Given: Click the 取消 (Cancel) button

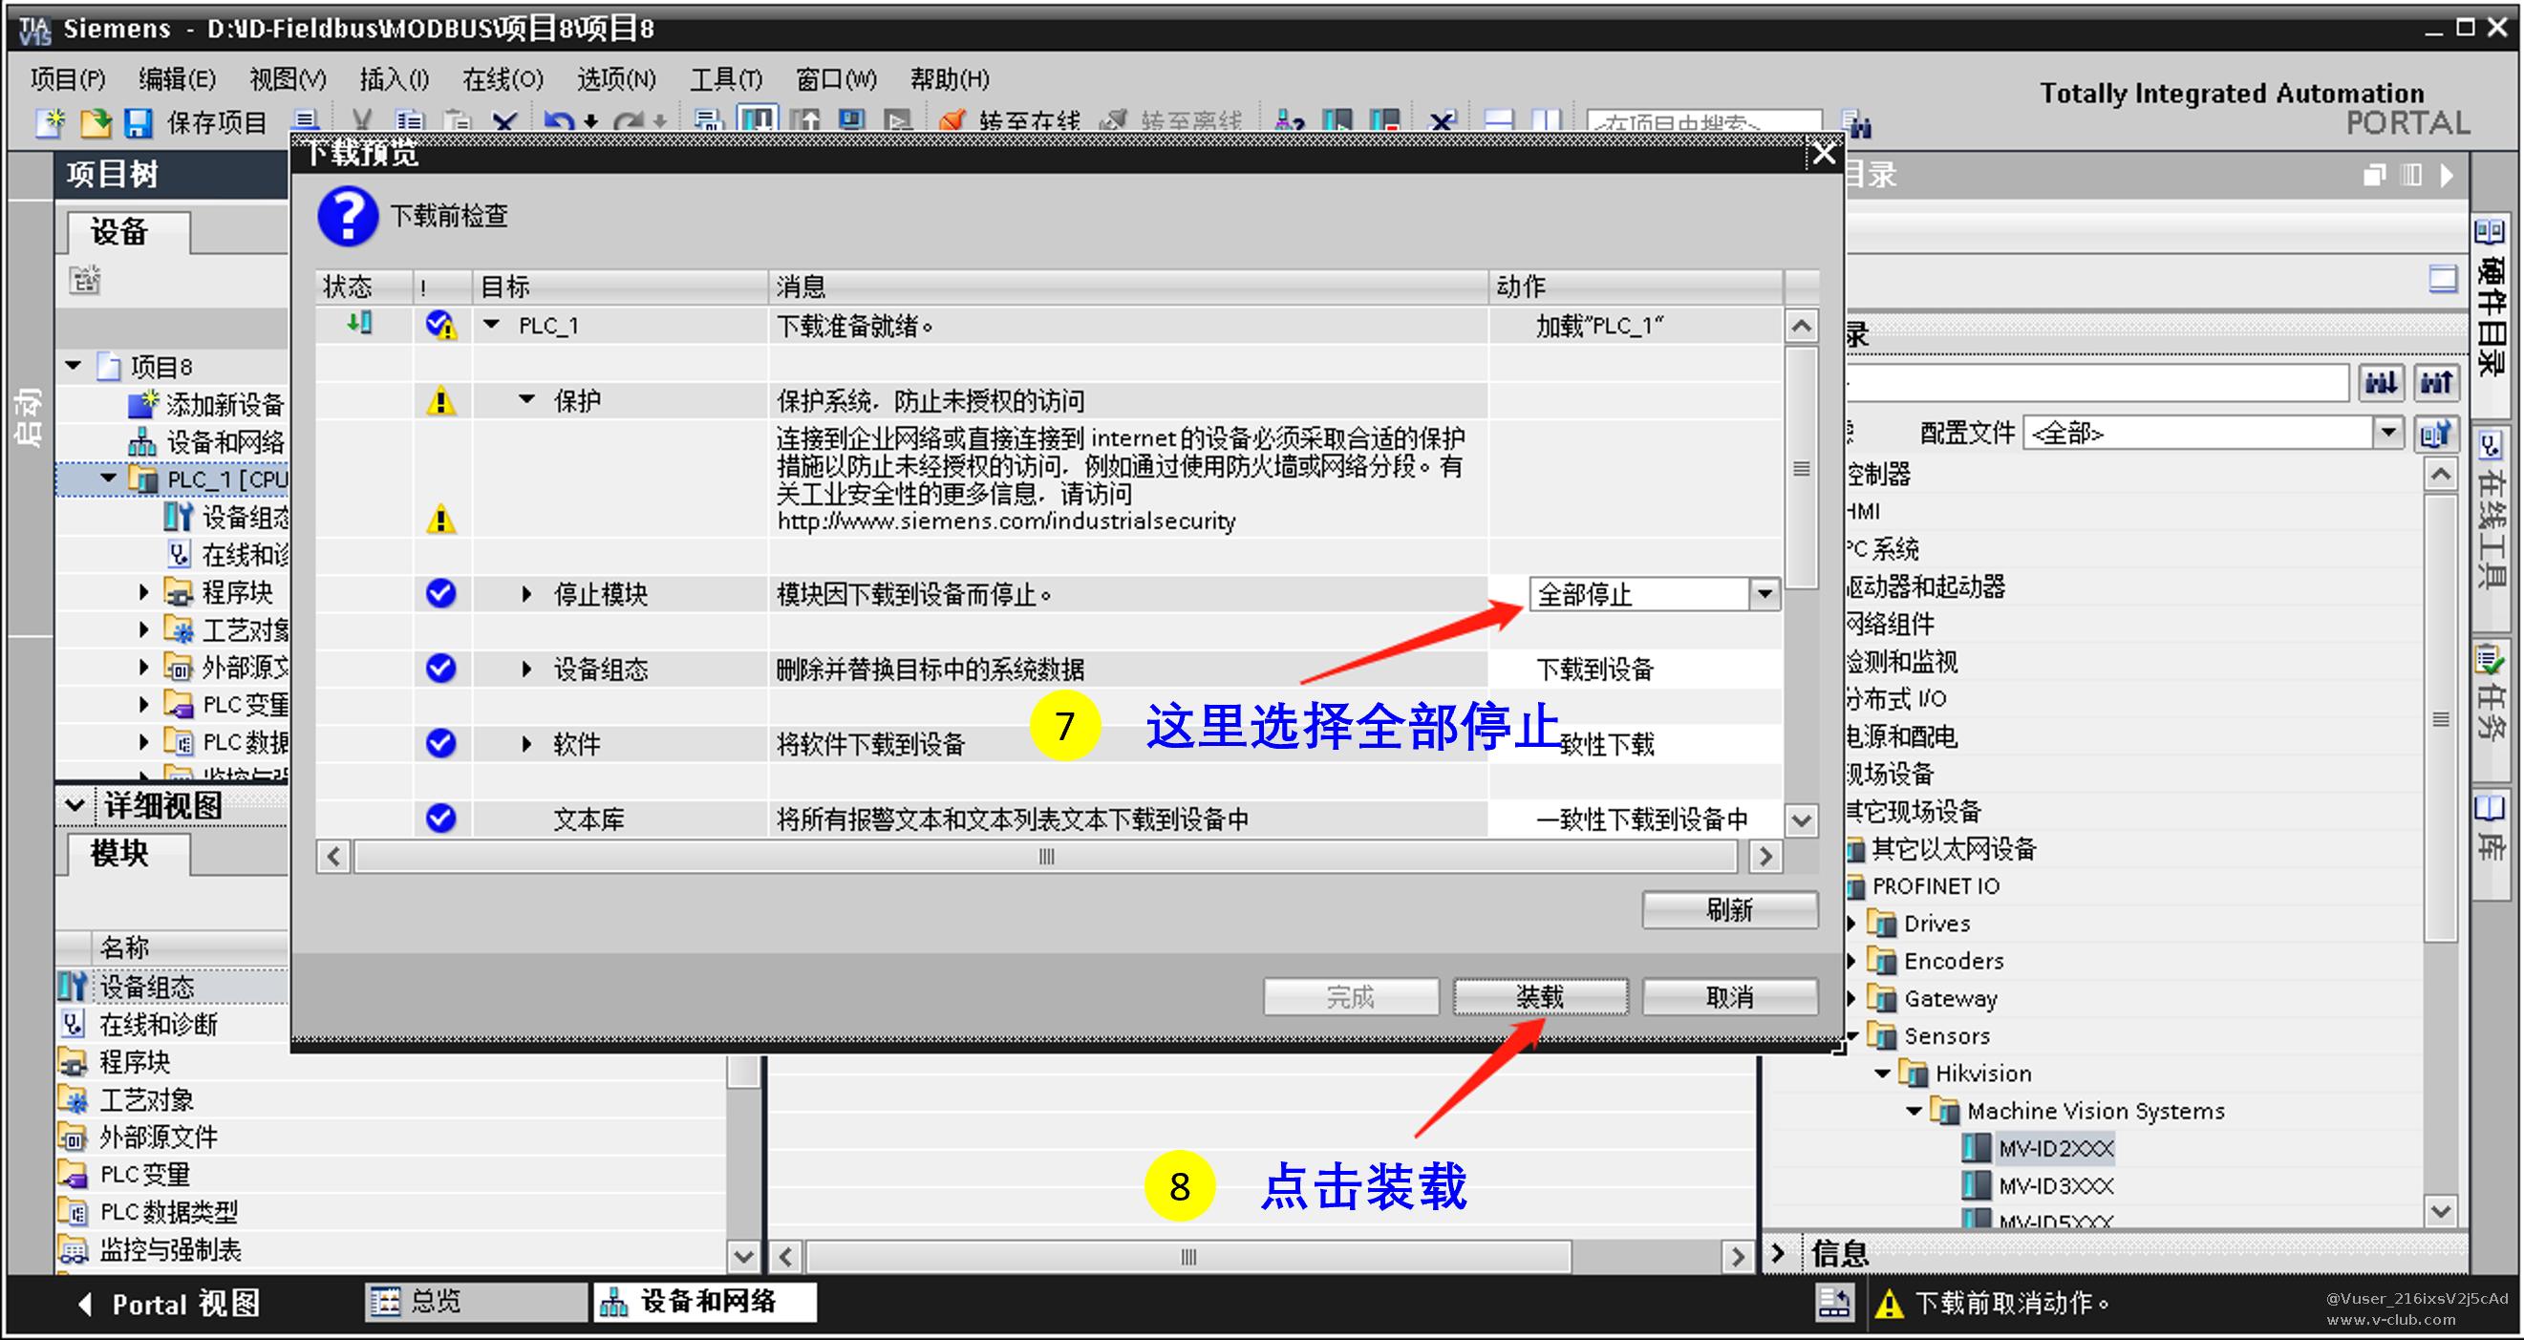Looking at the screenshot, I should [x=1730, y=997].
